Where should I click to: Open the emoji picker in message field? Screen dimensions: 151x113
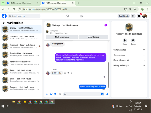(x=102, y=94)
